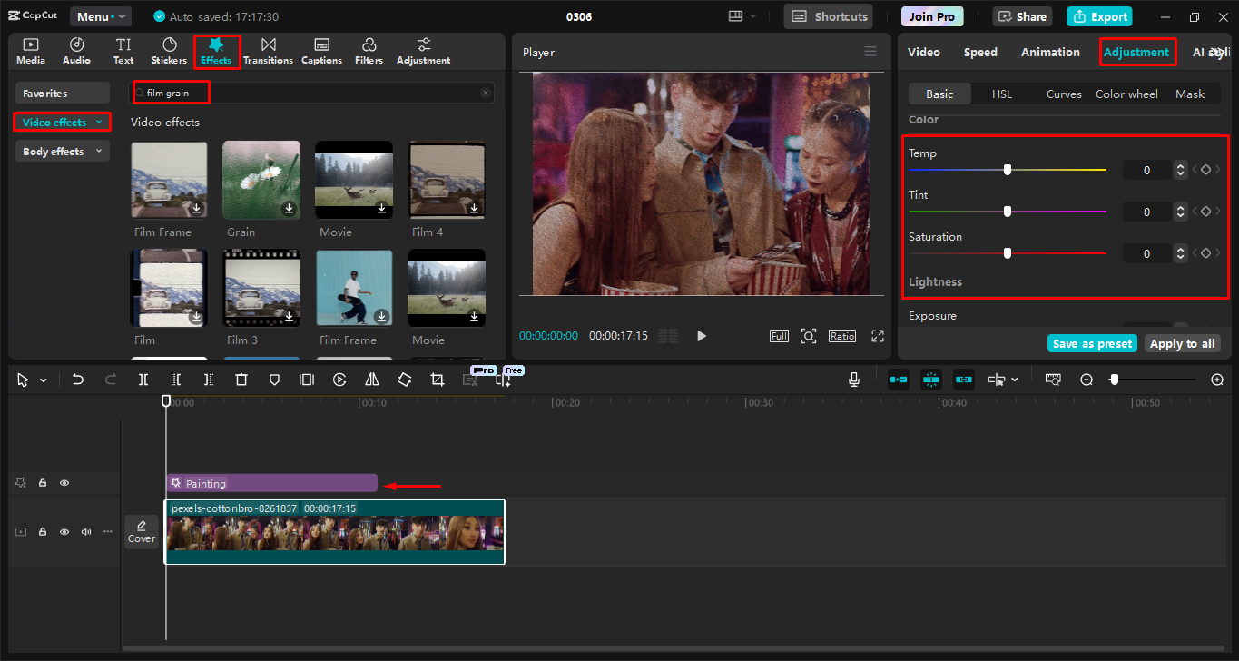
Task: Click the film grain search field
Action: click(311, 93)
